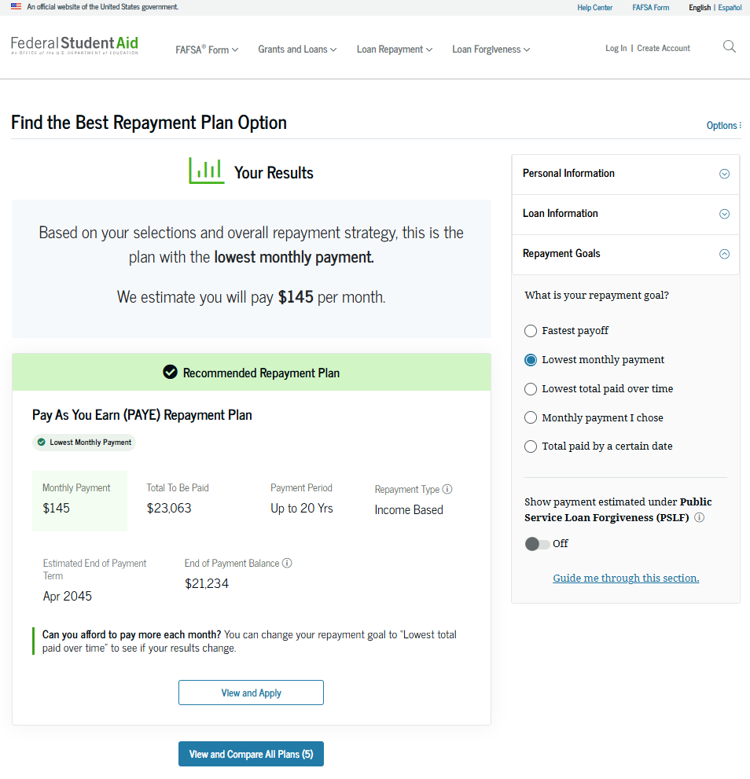Image resolution: width=750 pixels, height=779 pixels.
Task: Open the search magnifier icon
Action: coord(729,47)
